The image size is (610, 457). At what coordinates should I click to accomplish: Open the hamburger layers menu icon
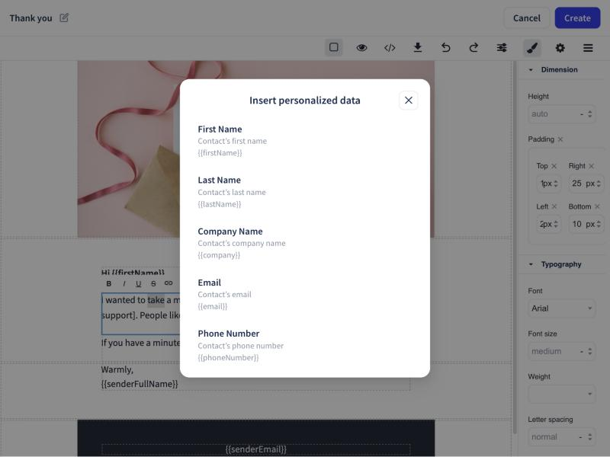(588, 47)
